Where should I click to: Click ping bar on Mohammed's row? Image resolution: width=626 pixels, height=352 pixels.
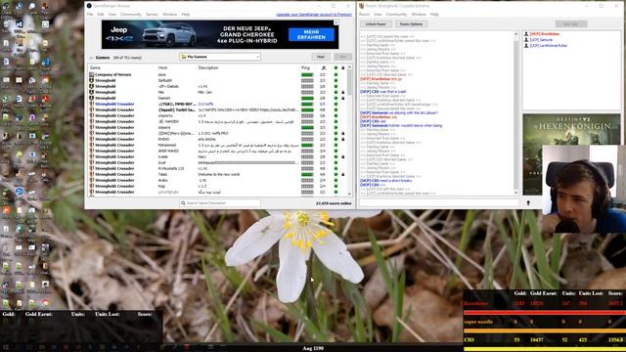pyautogui.click(x=307, y=146)
